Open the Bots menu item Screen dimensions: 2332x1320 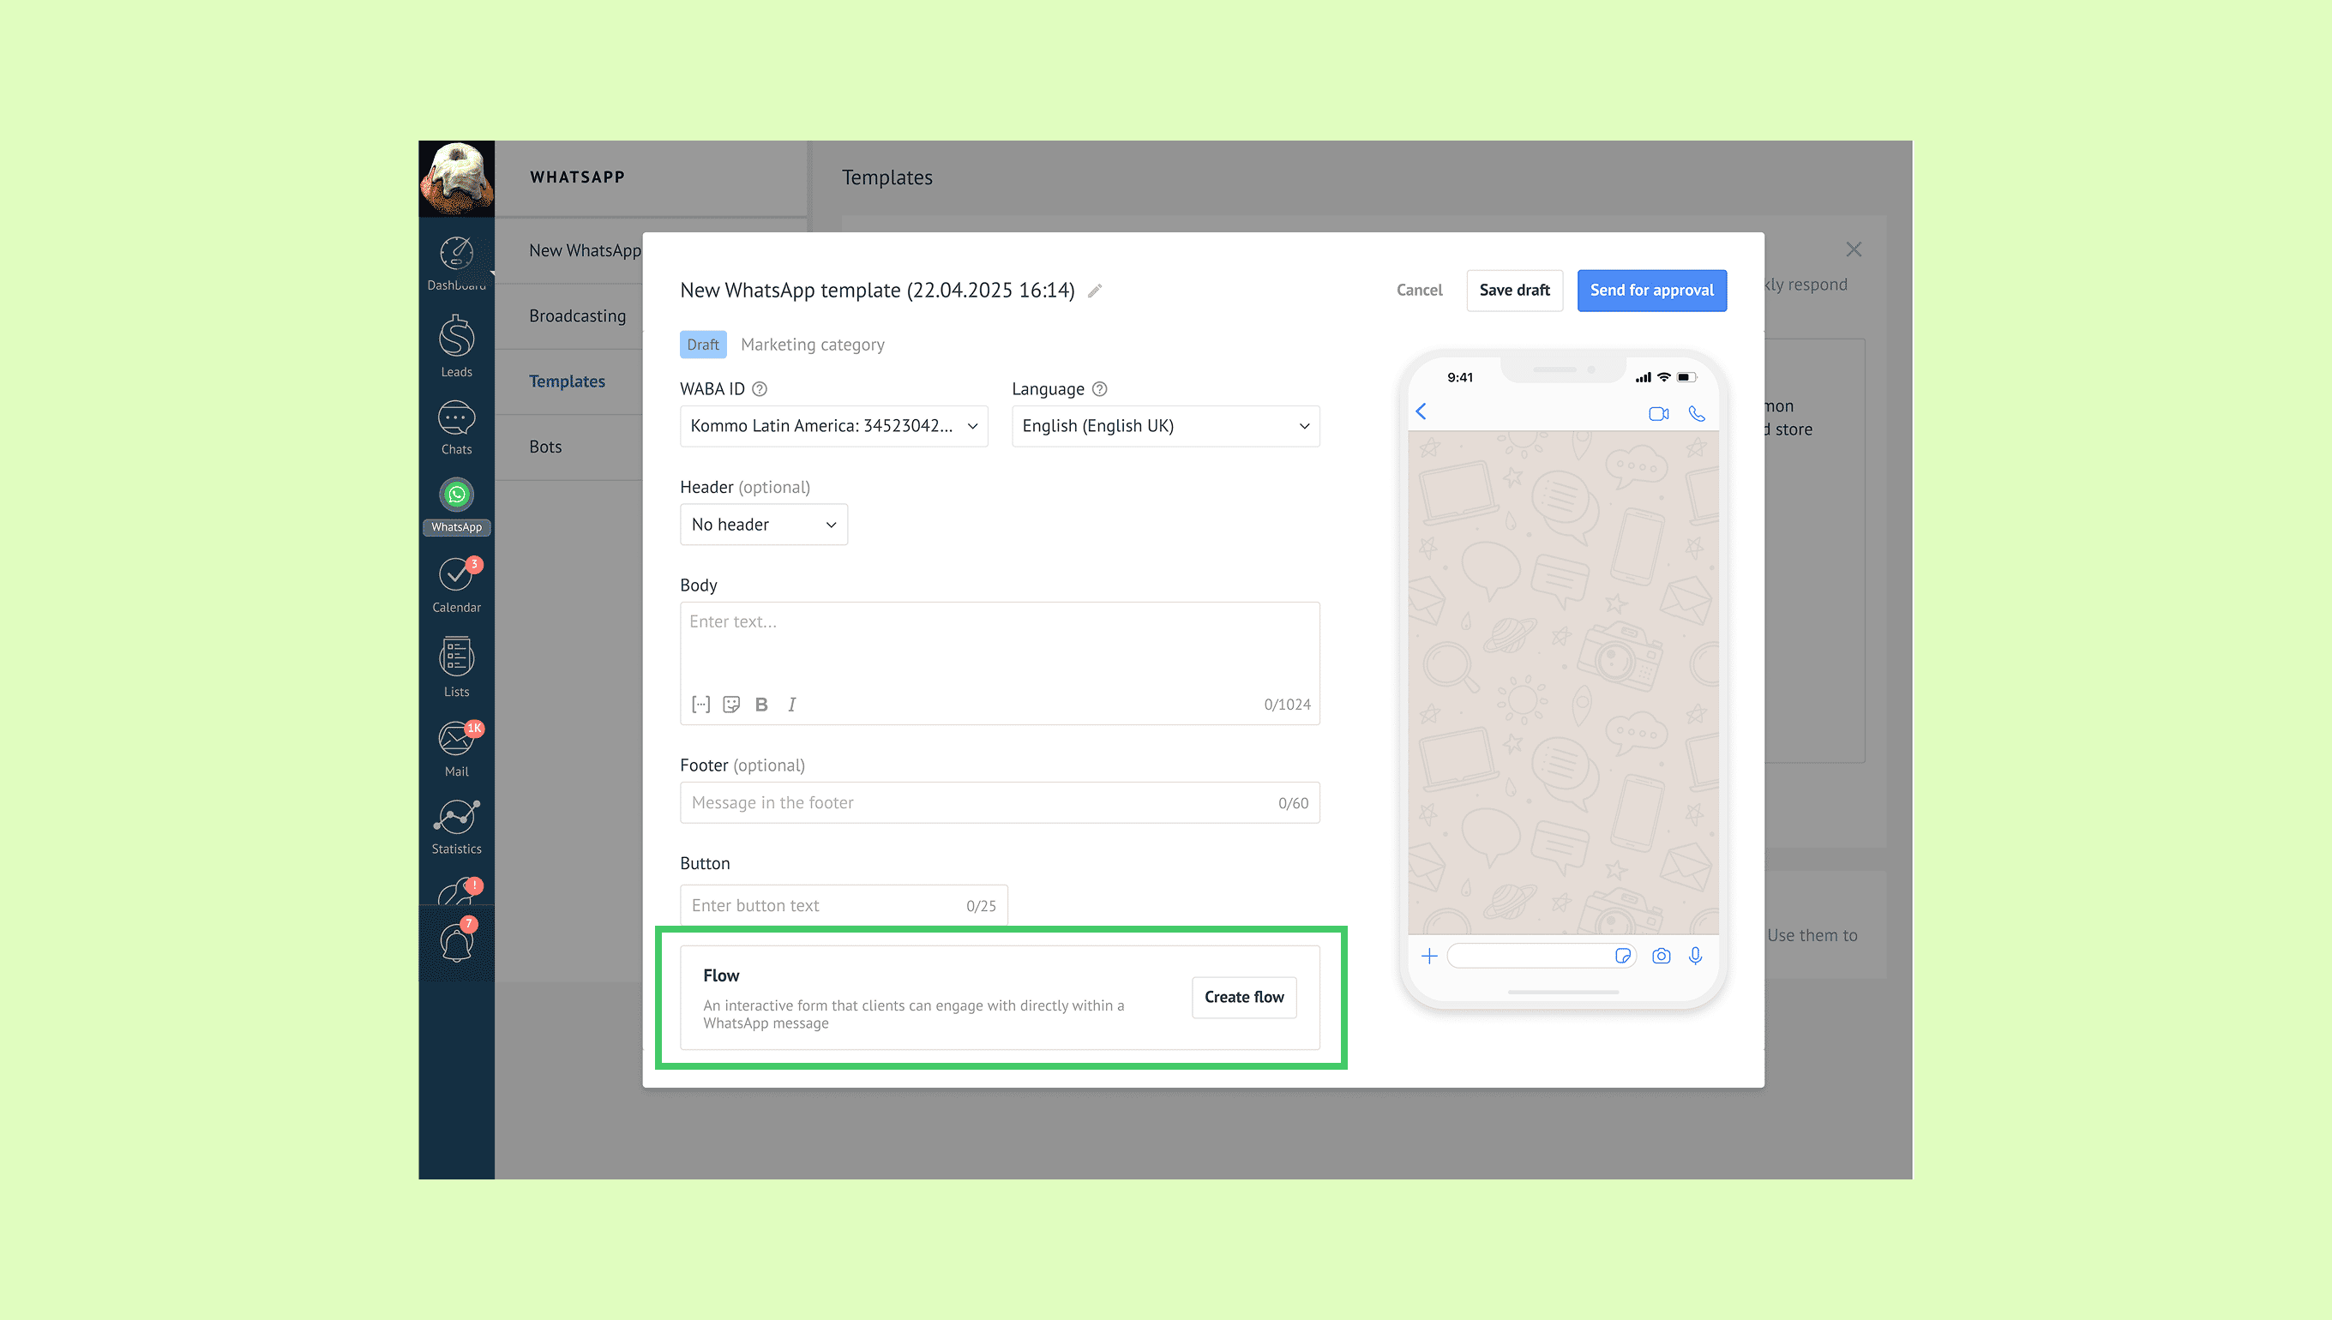click(545, 447)
